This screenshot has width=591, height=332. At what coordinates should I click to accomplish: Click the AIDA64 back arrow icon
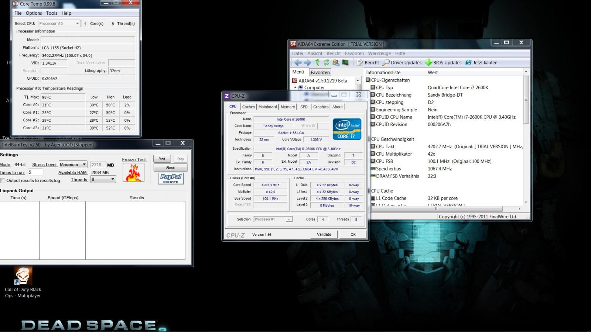coord(298,62)
